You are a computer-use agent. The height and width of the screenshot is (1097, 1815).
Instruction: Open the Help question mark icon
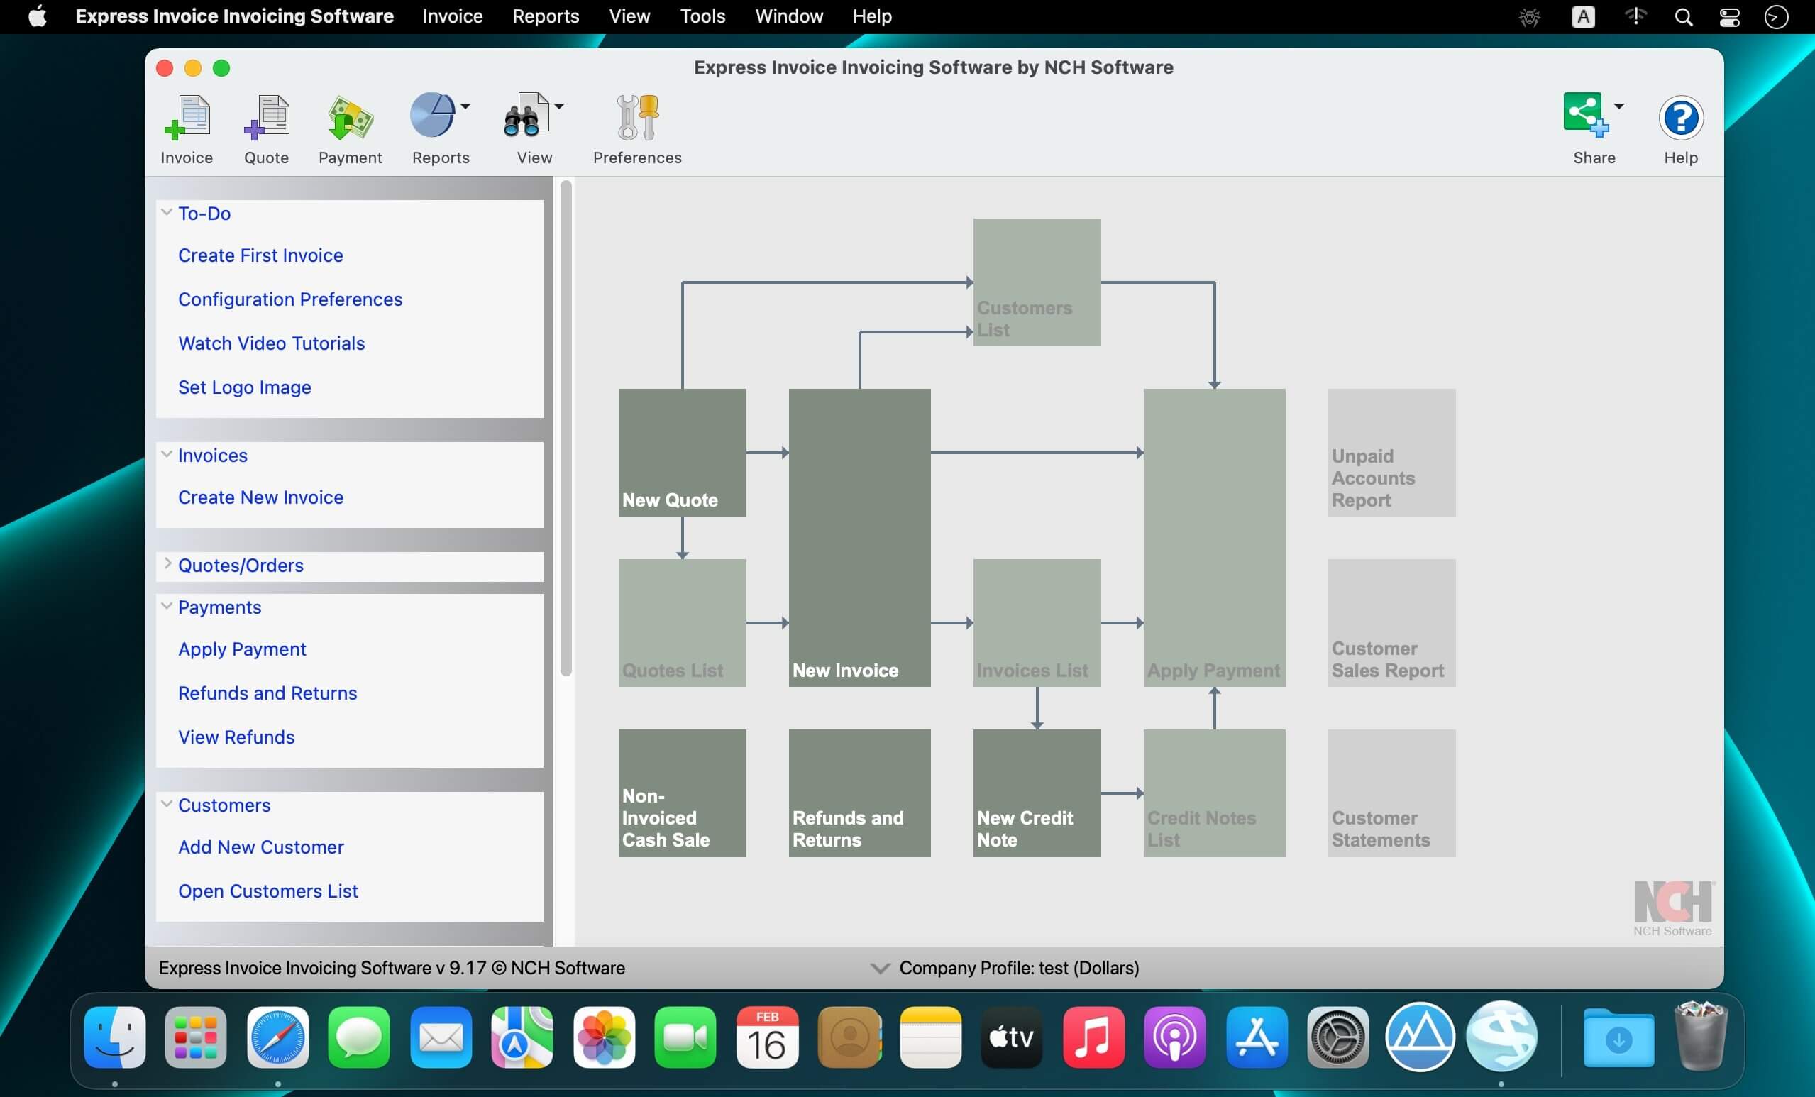click(x=1680, y=118)
